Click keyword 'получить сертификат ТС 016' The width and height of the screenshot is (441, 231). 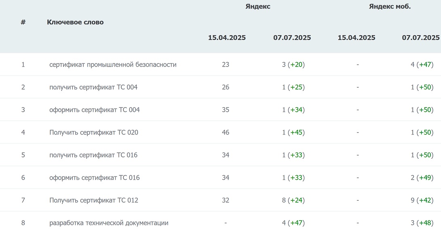click(x=93, y=155)
